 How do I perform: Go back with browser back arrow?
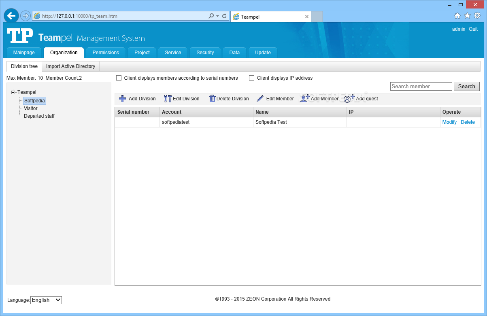point(11,16)
